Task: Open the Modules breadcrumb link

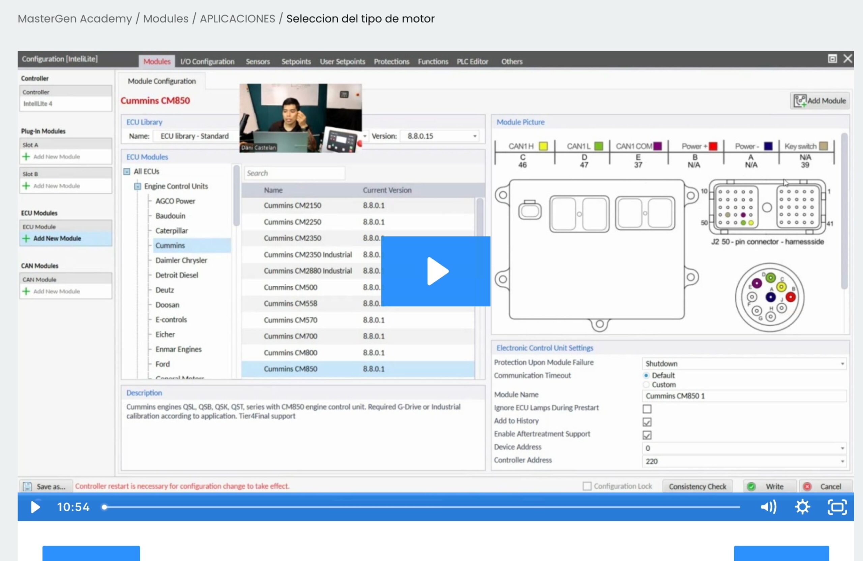Action: coord(166,19)
